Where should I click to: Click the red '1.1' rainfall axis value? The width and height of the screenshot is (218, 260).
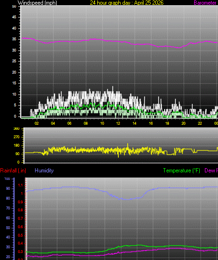21,185
